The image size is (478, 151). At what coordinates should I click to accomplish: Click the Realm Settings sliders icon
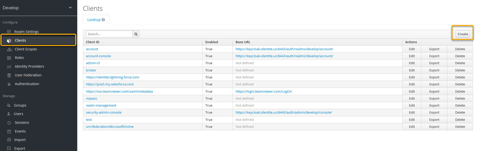(9, 32)
